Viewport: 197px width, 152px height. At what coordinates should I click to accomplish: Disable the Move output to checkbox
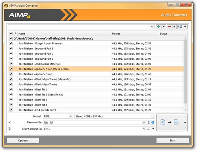(9, 129)
